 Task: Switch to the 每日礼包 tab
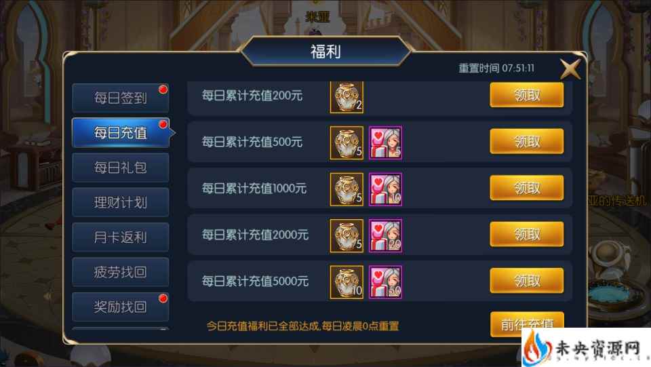(121, 168)
